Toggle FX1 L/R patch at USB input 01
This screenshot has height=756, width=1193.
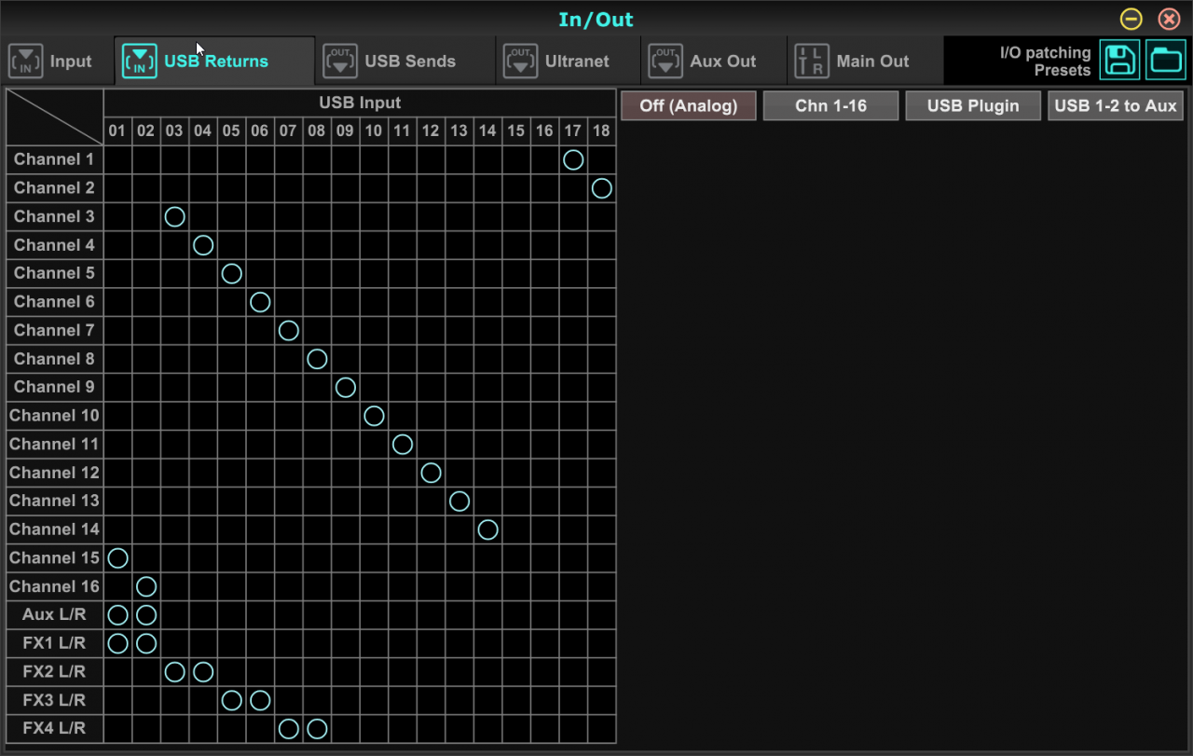pos(117,643)
